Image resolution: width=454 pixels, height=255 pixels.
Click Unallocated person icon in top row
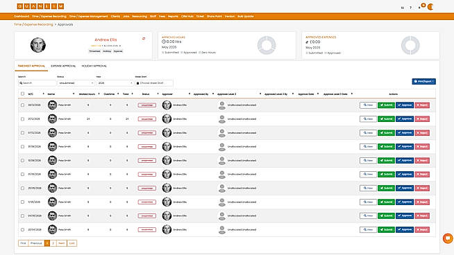pos(221,105)
